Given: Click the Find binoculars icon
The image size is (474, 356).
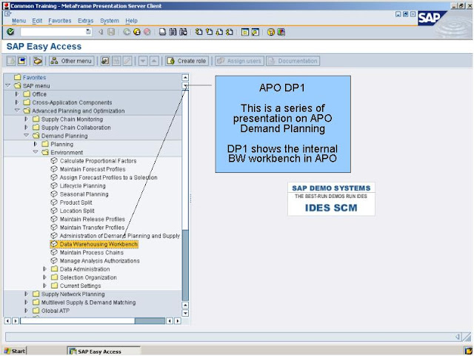Looking at the screenshot, I should (173, 32).
